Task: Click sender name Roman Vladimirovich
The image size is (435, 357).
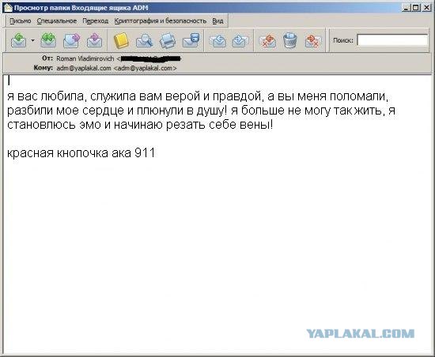Action: pyautogui.click(x=85, y=58)
